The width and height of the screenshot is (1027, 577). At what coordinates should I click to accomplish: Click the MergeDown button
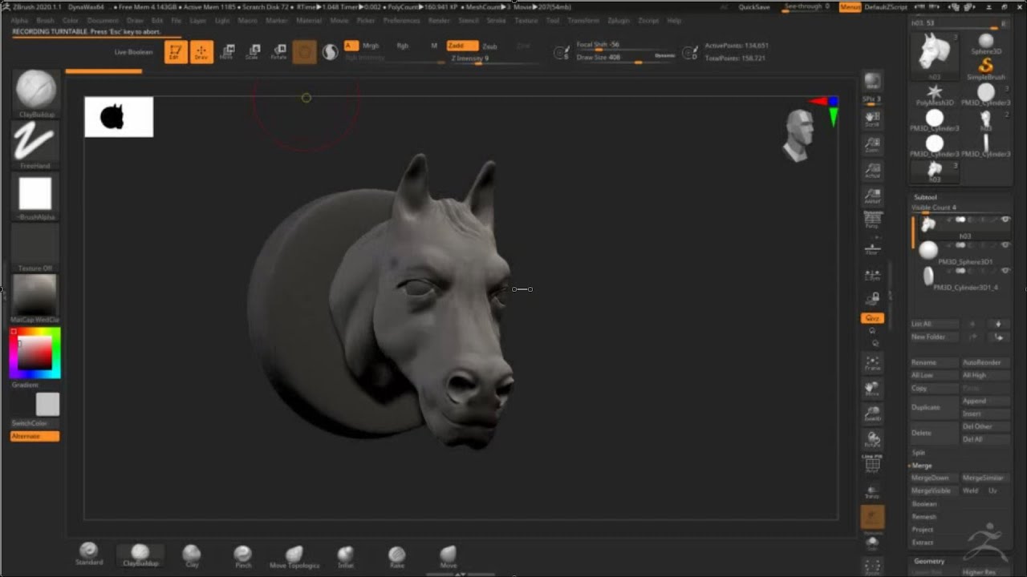coord(934,478)
